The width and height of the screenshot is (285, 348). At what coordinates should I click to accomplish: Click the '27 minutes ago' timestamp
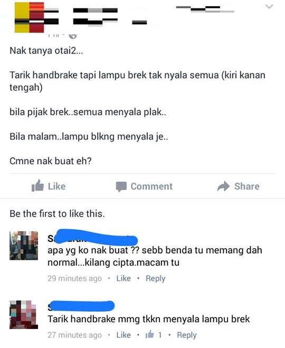point(74,335)
